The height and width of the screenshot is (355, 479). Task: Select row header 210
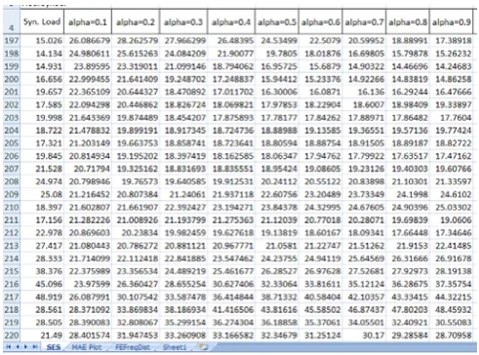(12, 207)
